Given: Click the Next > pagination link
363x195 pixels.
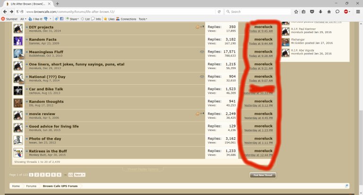Looking at the screenshot, I should [x=79, y=175].
